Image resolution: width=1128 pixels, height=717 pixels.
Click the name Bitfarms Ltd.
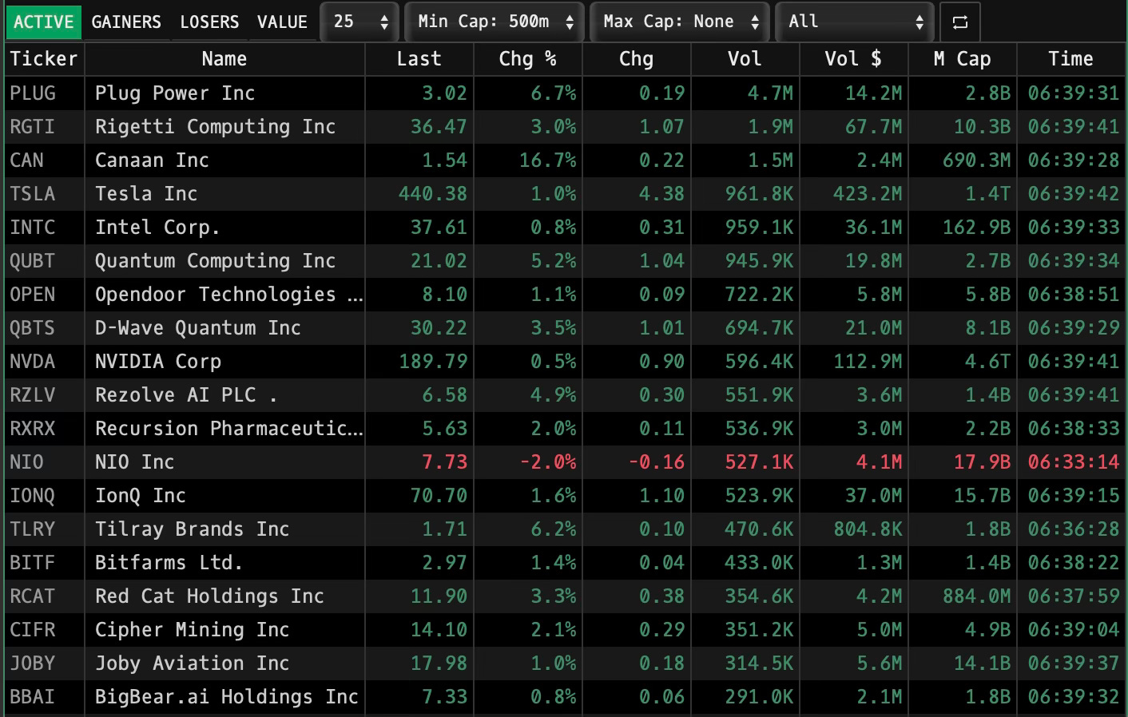[169, 563]
